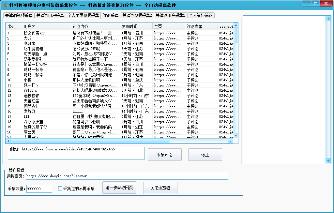Enable the 采集过的不再采集 checkbox

(x=60, y=189)
